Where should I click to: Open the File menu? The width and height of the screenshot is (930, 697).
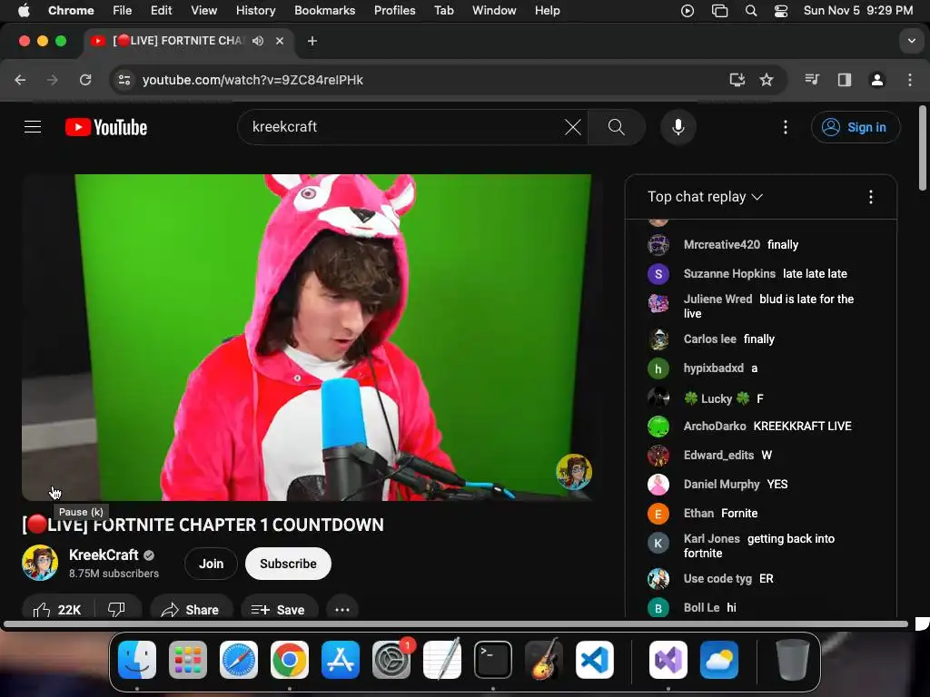click(123, 10)
